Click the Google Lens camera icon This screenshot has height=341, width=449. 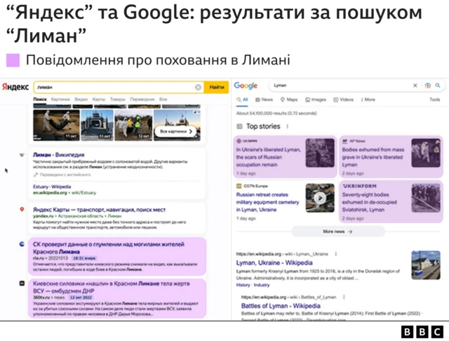click(x=427, y=86)
